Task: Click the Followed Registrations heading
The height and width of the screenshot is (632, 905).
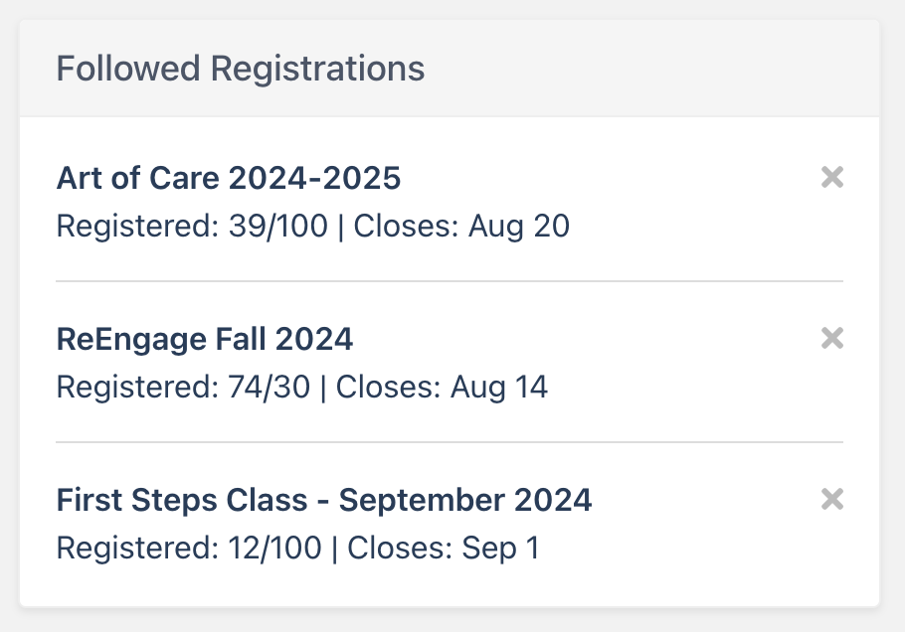Action: (x=241, y=69)
